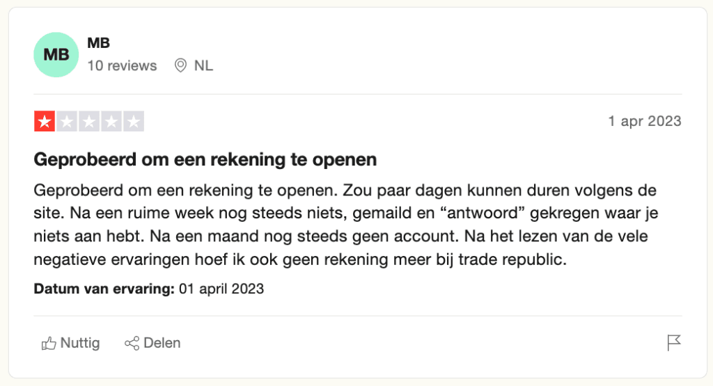Open the MB reviewer profile name
Image resolution: width=713 pixels, height=386 pixels.
coord(98,43)
